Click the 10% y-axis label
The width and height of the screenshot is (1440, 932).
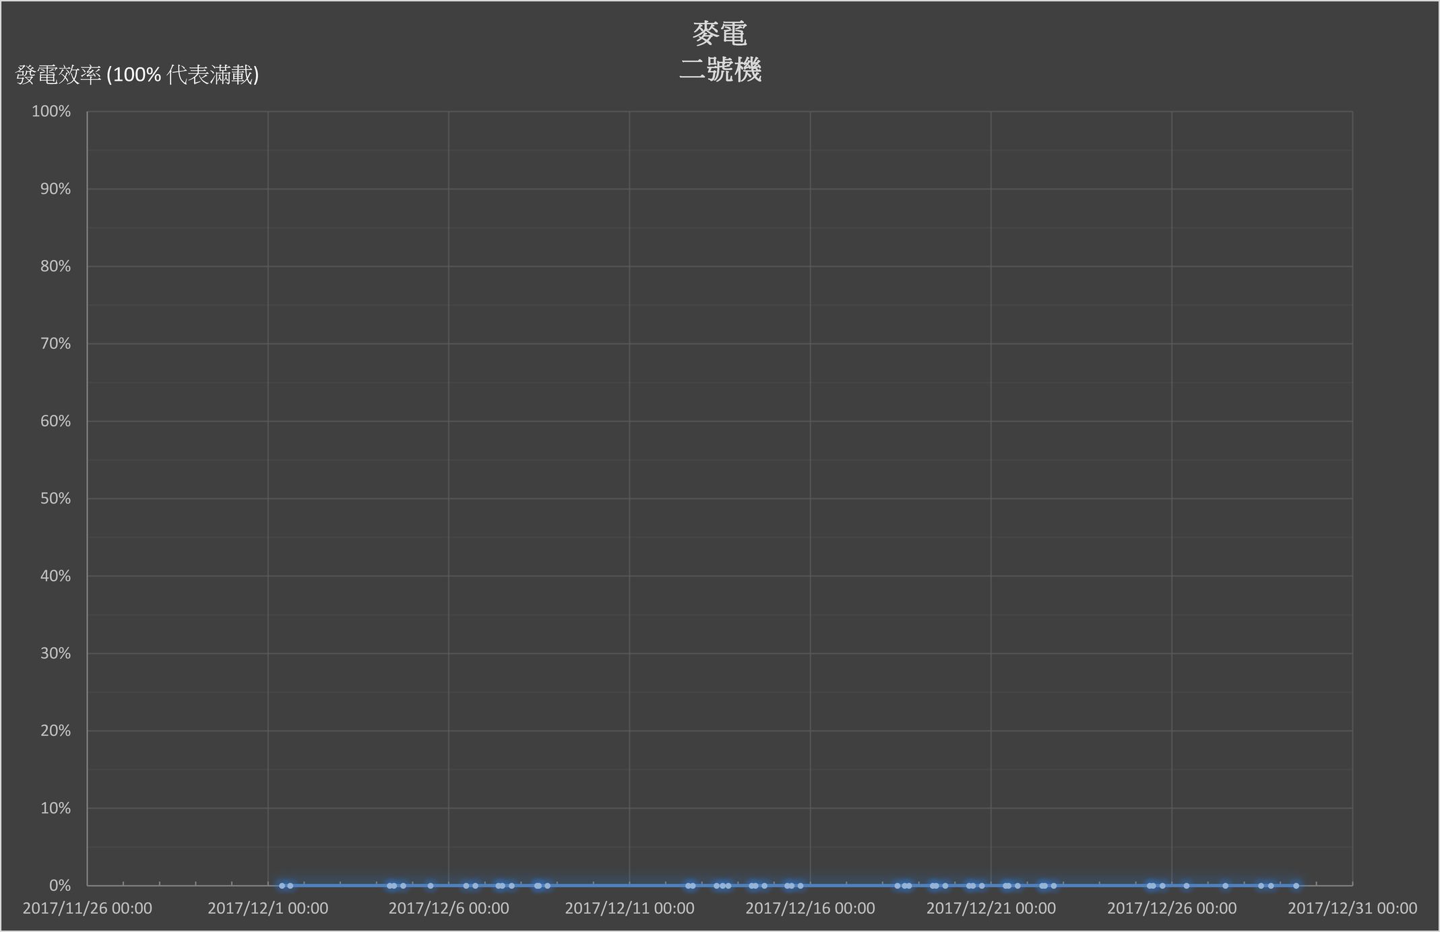coord(55,808)
